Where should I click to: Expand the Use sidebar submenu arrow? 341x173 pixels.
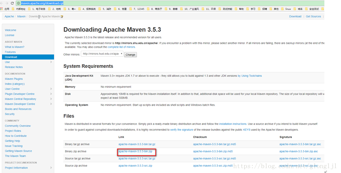pyautogui.click(x=51, y=62)
